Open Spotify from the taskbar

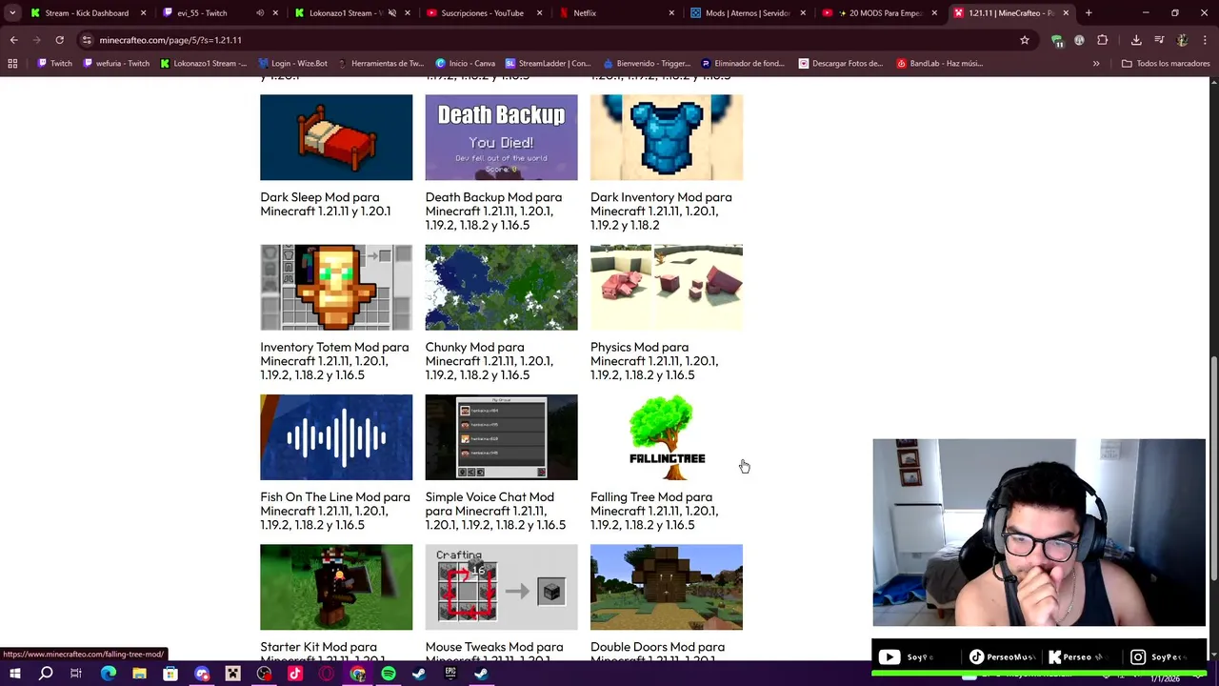(389, 674)
